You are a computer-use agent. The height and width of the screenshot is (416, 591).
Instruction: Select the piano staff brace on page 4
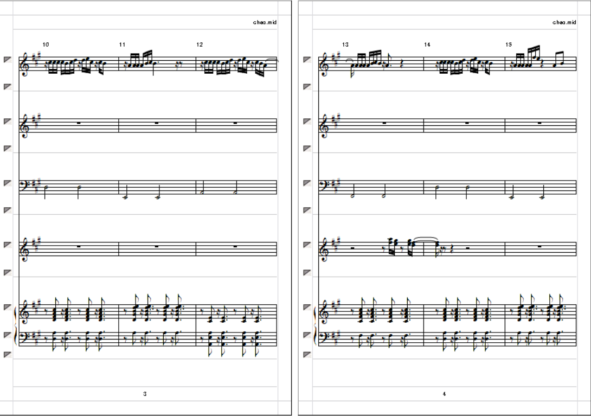[315, 325]
